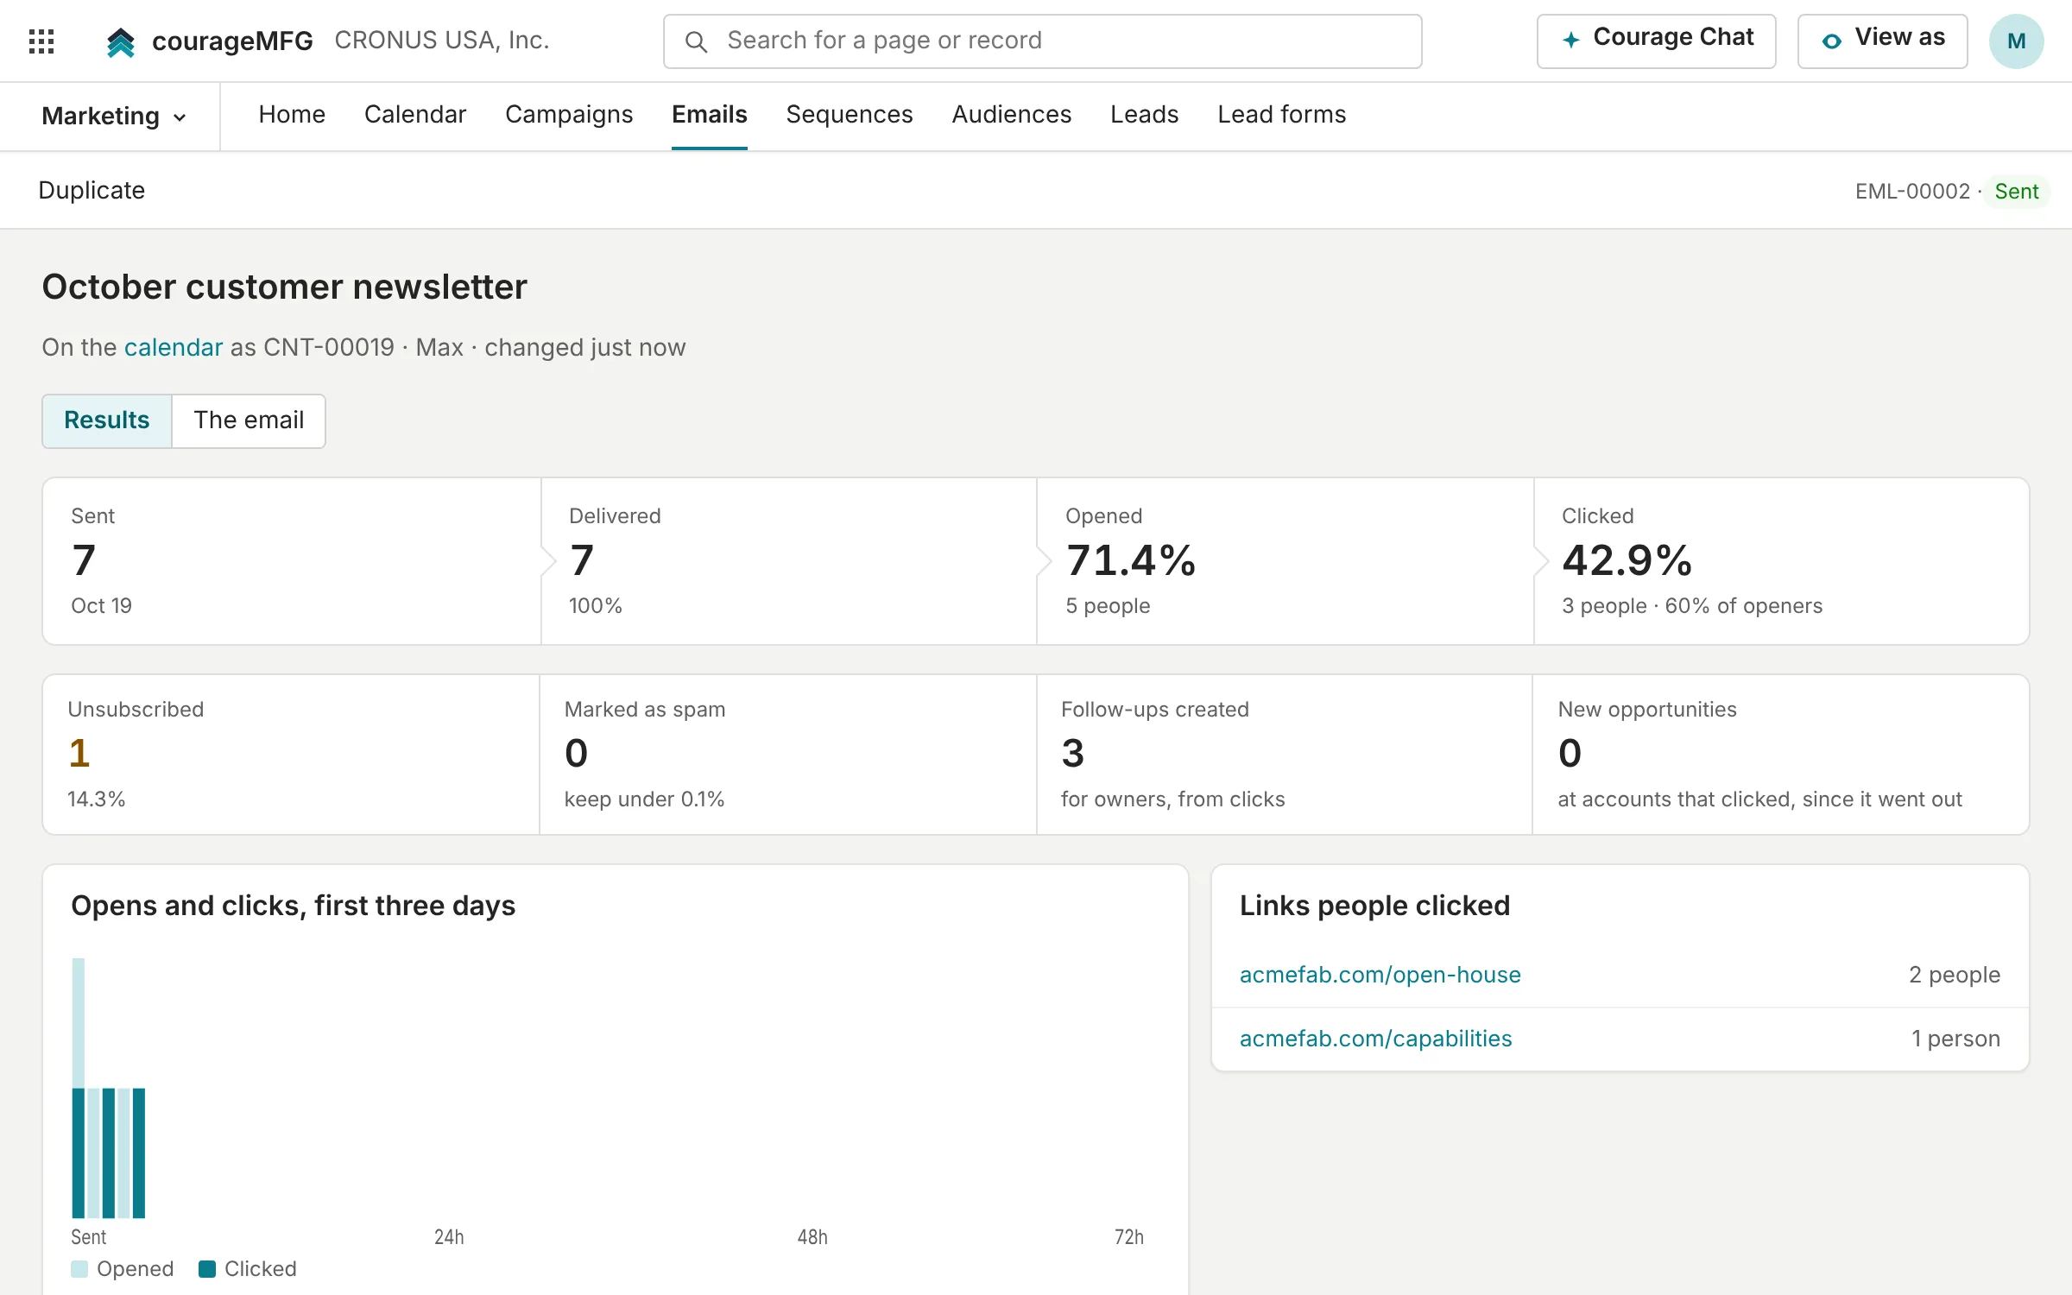Open the Leads menu item
Image resolution: width=2072 pixels, height=1295 pixels.
[x=1145, y=115]
